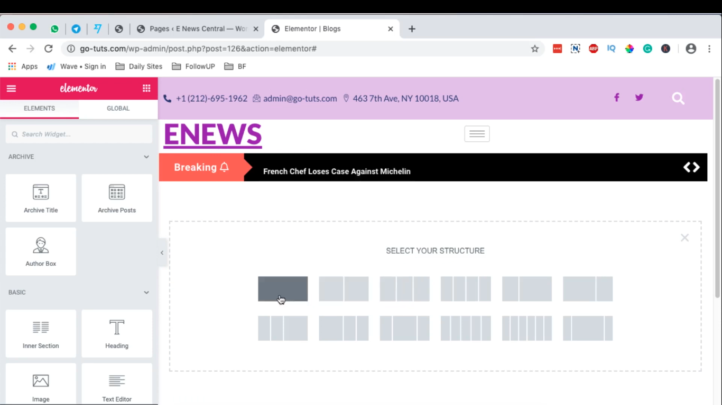The image size is (722, 405).
Task: Open the Elementor widgets grid icon
Action: click(x=146, y=89)
